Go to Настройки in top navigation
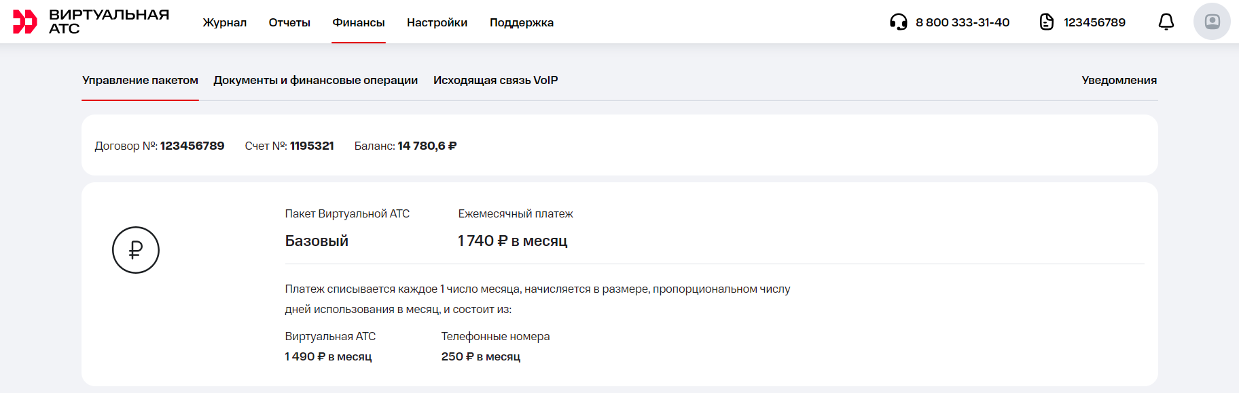Screen dimensions: 1239x393 [x=437, y=22]
